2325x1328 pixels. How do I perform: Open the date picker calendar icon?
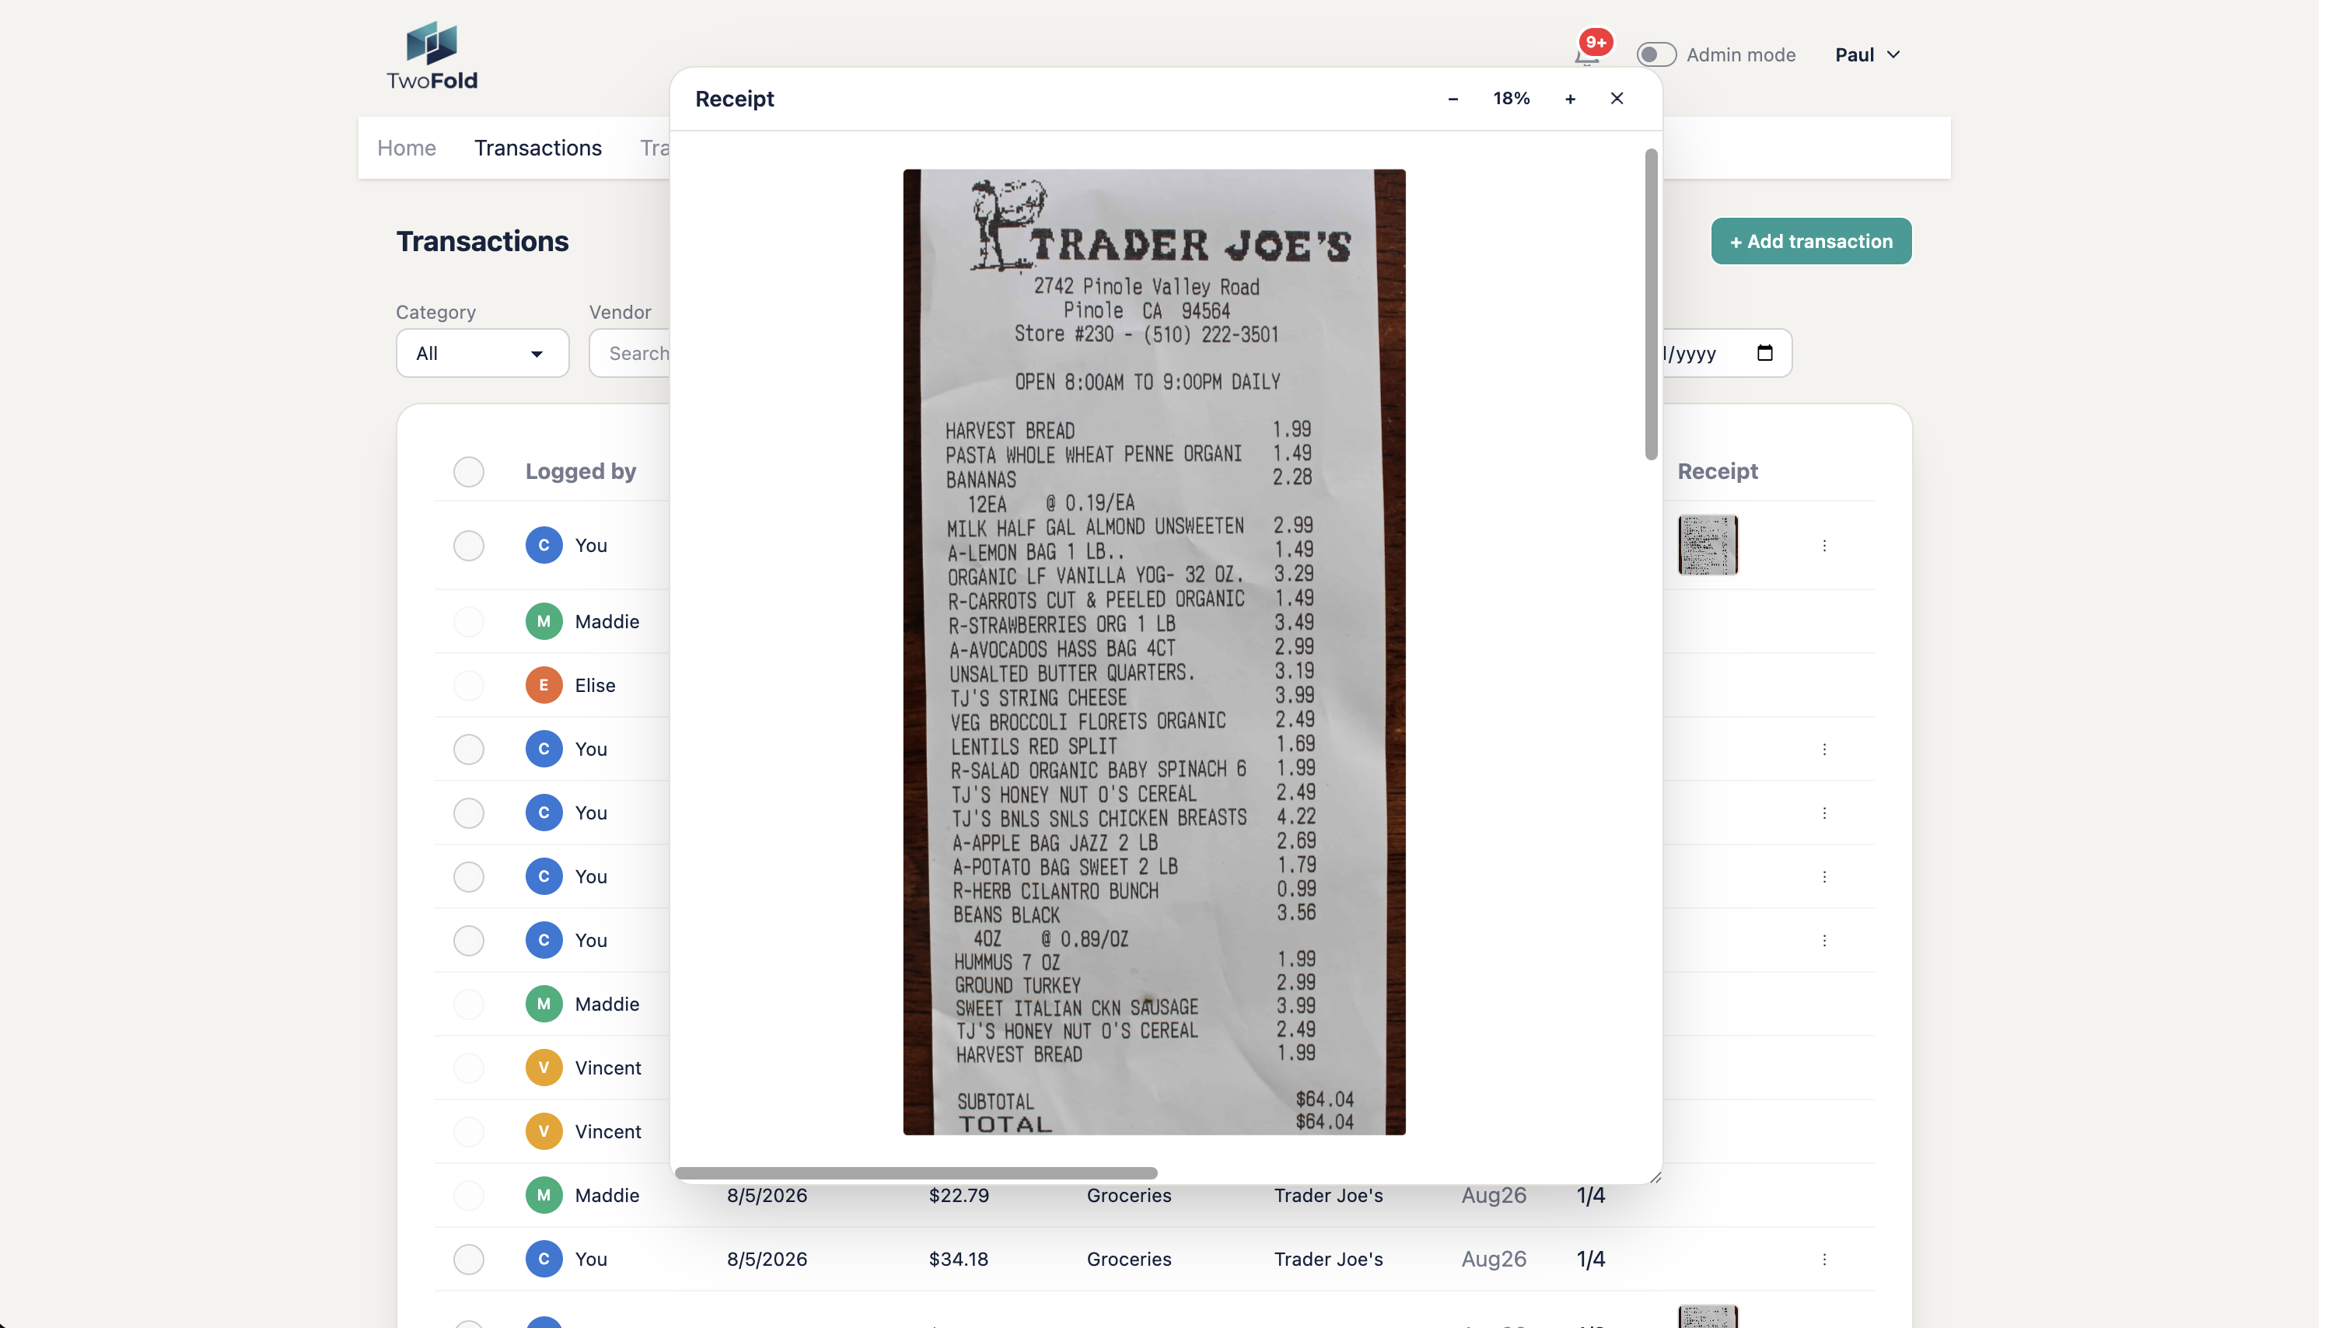(1764, 353)
